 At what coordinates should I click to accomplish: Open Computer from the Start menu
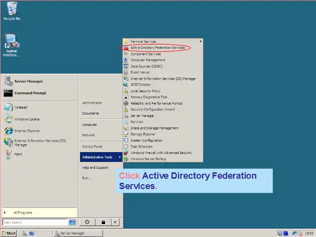(x=89, y=125)
